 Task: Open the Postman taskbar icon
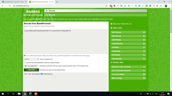point(36,94)
